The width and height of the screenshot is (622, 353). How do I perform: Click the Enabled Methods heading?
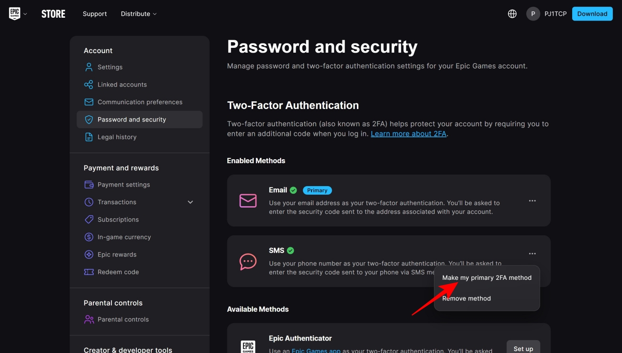[x=256, y=161]
